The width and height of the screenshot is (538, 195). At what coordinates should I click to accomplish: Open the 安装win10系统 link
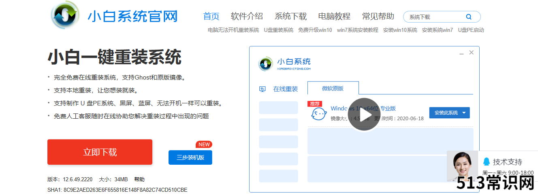coord(400,30)
